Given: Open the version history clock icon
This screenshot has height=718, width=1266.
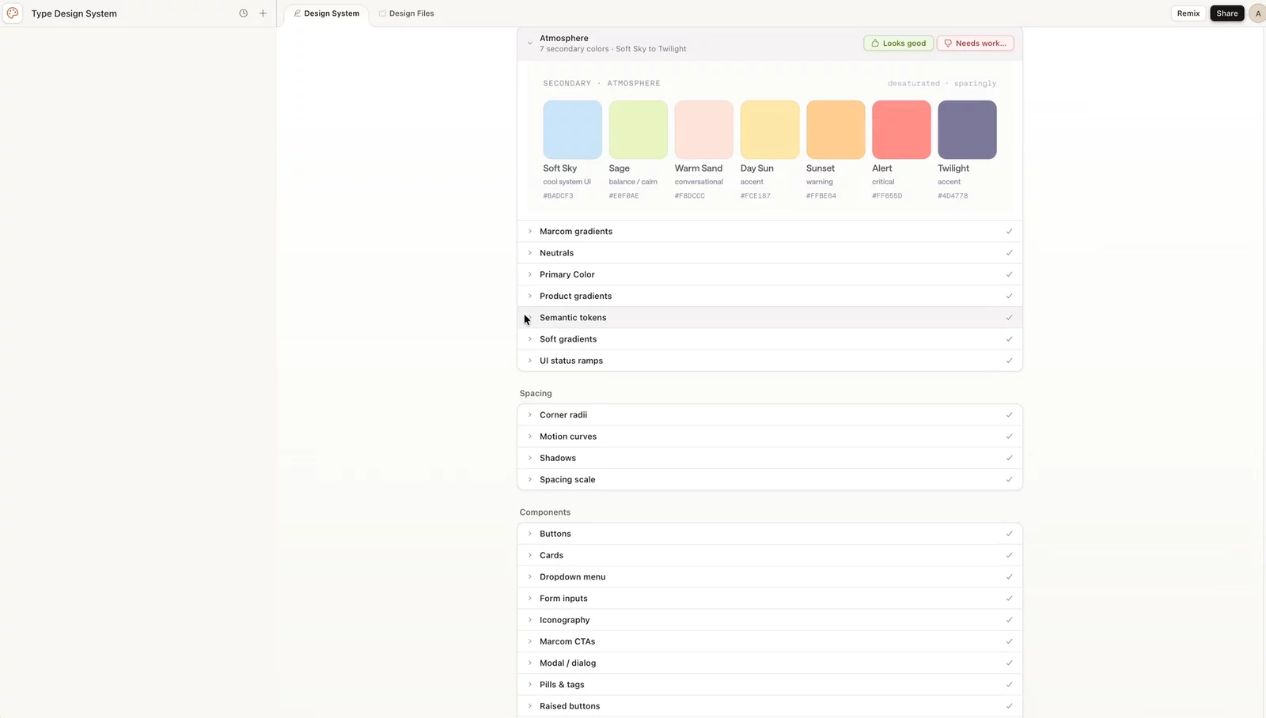Looking at the screenshot, I should point(244,13).
